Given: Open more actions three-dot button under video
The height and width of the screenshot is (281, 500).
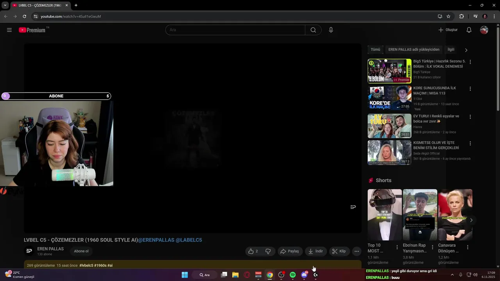Looking at the screenshot, I should coord(357,251).
